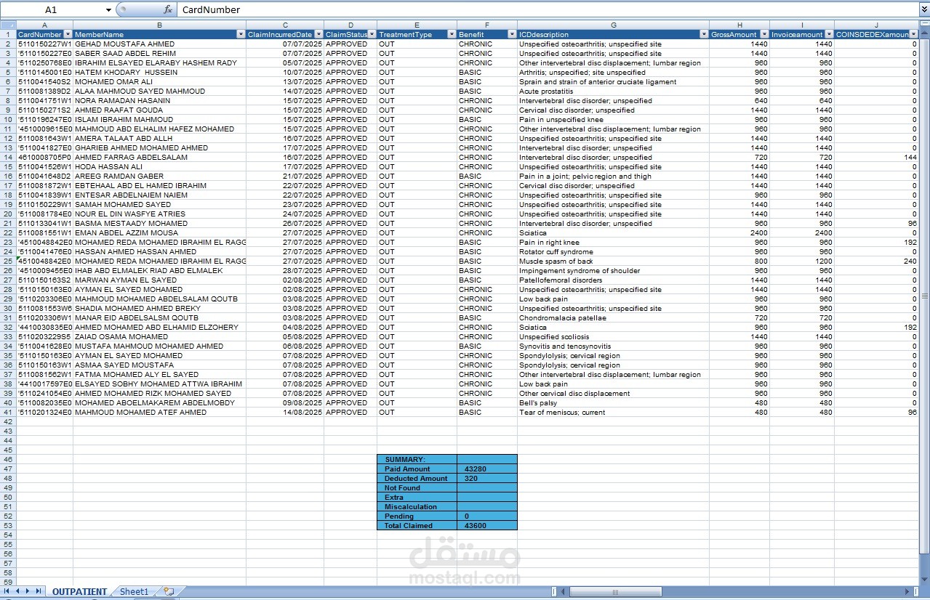Click the formula bar containing CardNumber
The image size is (930, 600).
pos(547,9)
